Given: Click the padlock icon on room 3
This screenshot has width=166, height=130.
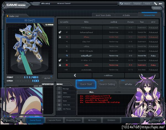Looking at the screenshot, I should 60,37.
